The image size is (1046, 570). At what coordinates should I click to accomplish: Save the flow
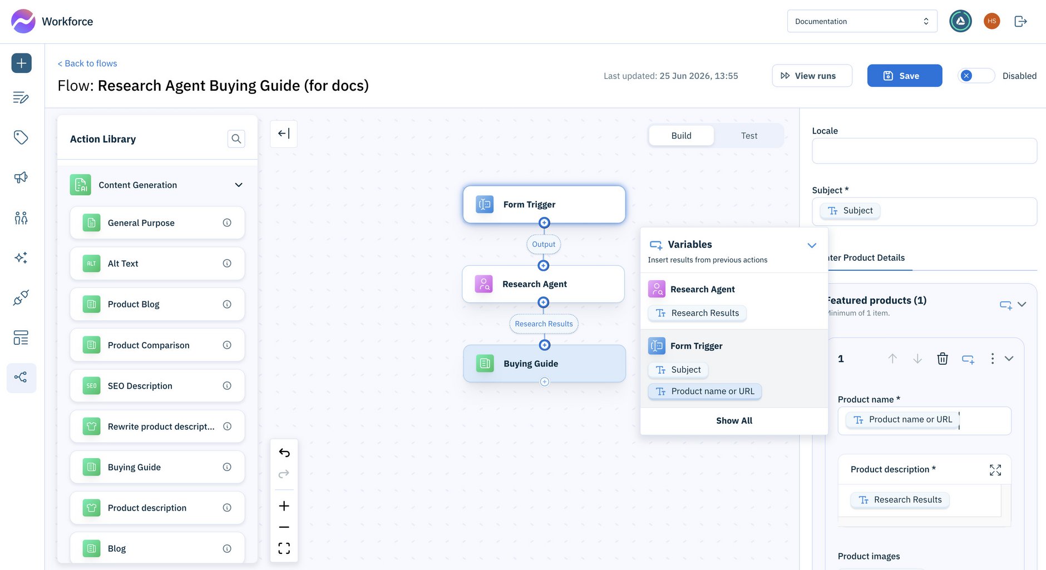pos(904,76)
